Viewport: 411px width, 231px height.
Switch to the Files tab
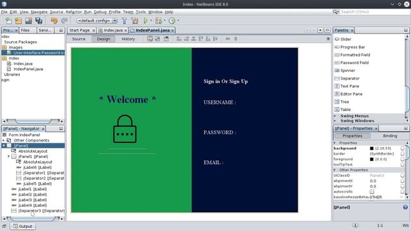[25, 30]
